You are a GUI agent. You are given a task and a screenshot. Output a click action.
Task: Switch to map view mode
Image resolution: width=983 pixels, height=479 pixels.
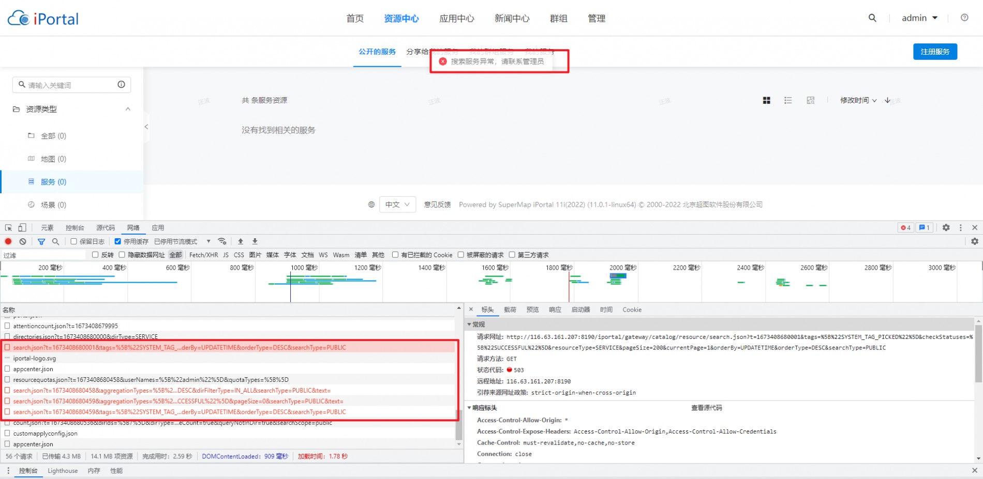(x=811, y=100)
